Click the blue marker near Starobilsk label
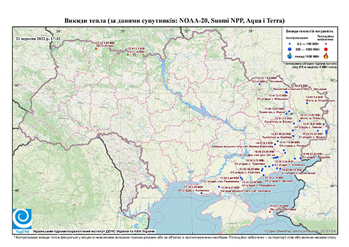The image size is (349, 247). (307, 103)
